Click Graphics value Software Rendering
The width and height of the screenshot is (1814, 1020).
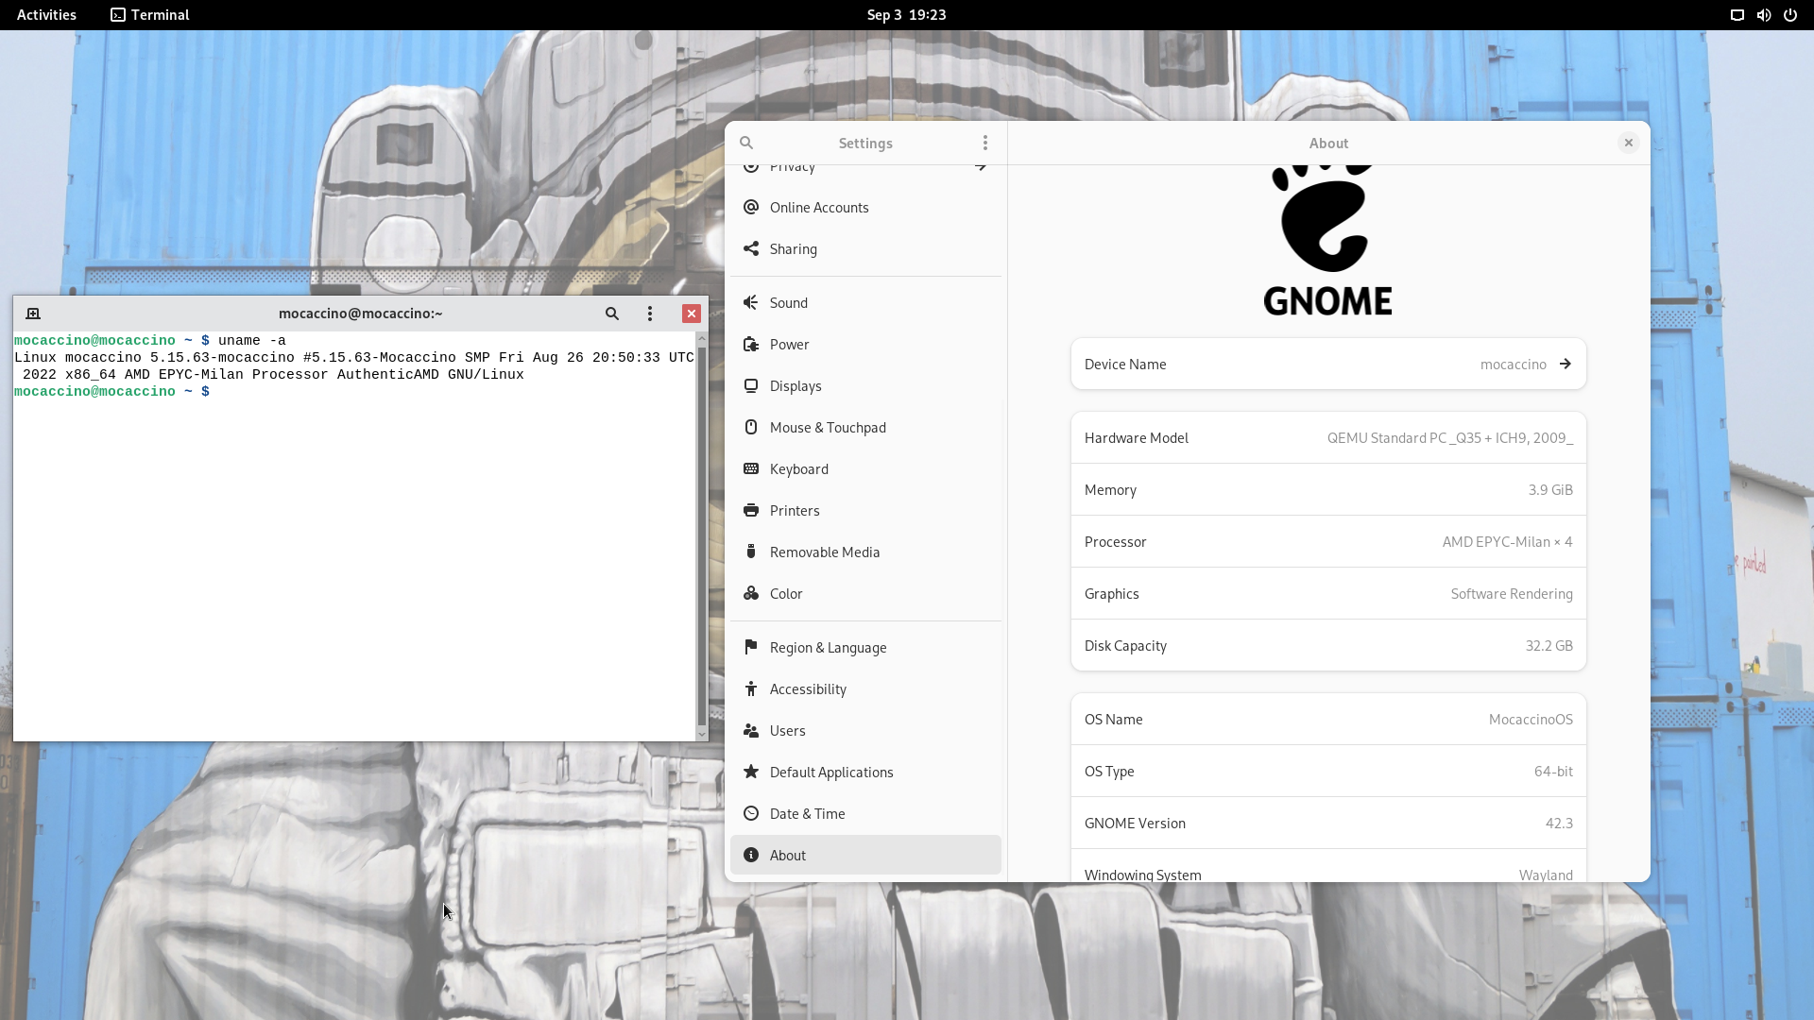[x=1512, y=593]
